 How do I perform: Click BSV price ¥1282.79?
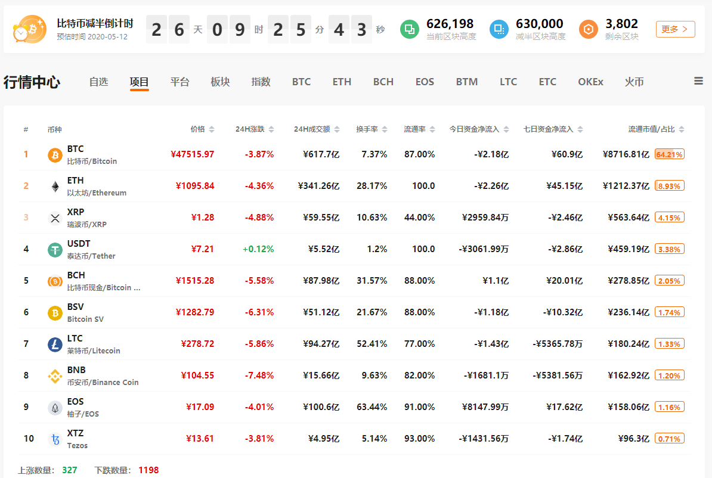(195, 312)
